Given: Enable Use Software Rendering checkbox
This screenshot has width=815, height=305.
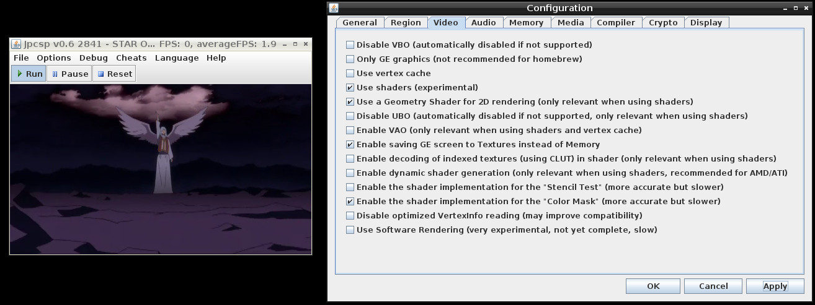Looking at the screenshot, I should 350,230.
